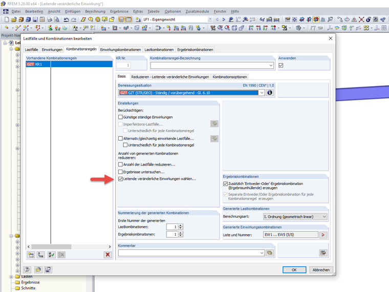Click the green checkmark select-all rules icon
This screenshot has height=292, width=389.
point(51,255)
